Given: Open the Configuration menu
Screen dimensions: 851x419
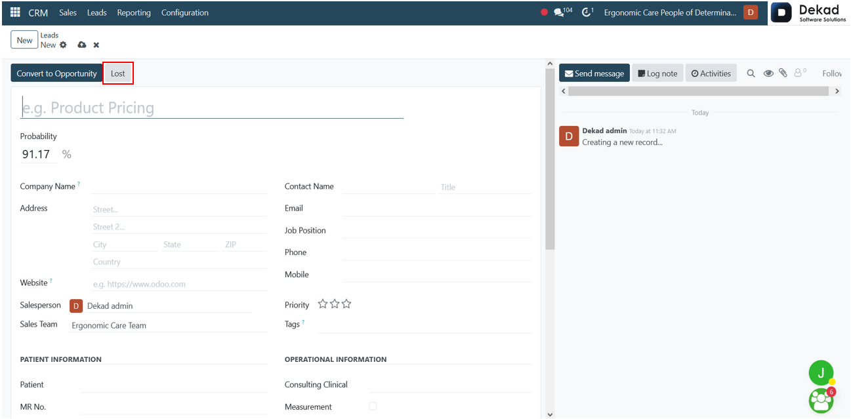Looking at the screenshot, I should pyautogui.click(x=185, y=12).
